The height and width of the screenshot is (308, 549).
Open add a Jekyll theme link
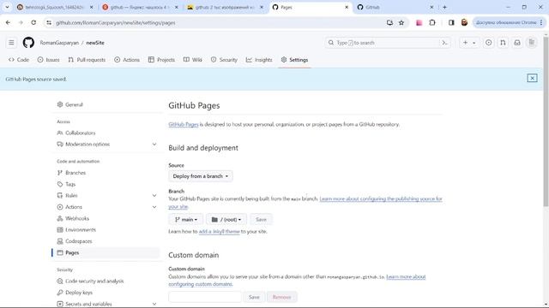click(220, 232)
